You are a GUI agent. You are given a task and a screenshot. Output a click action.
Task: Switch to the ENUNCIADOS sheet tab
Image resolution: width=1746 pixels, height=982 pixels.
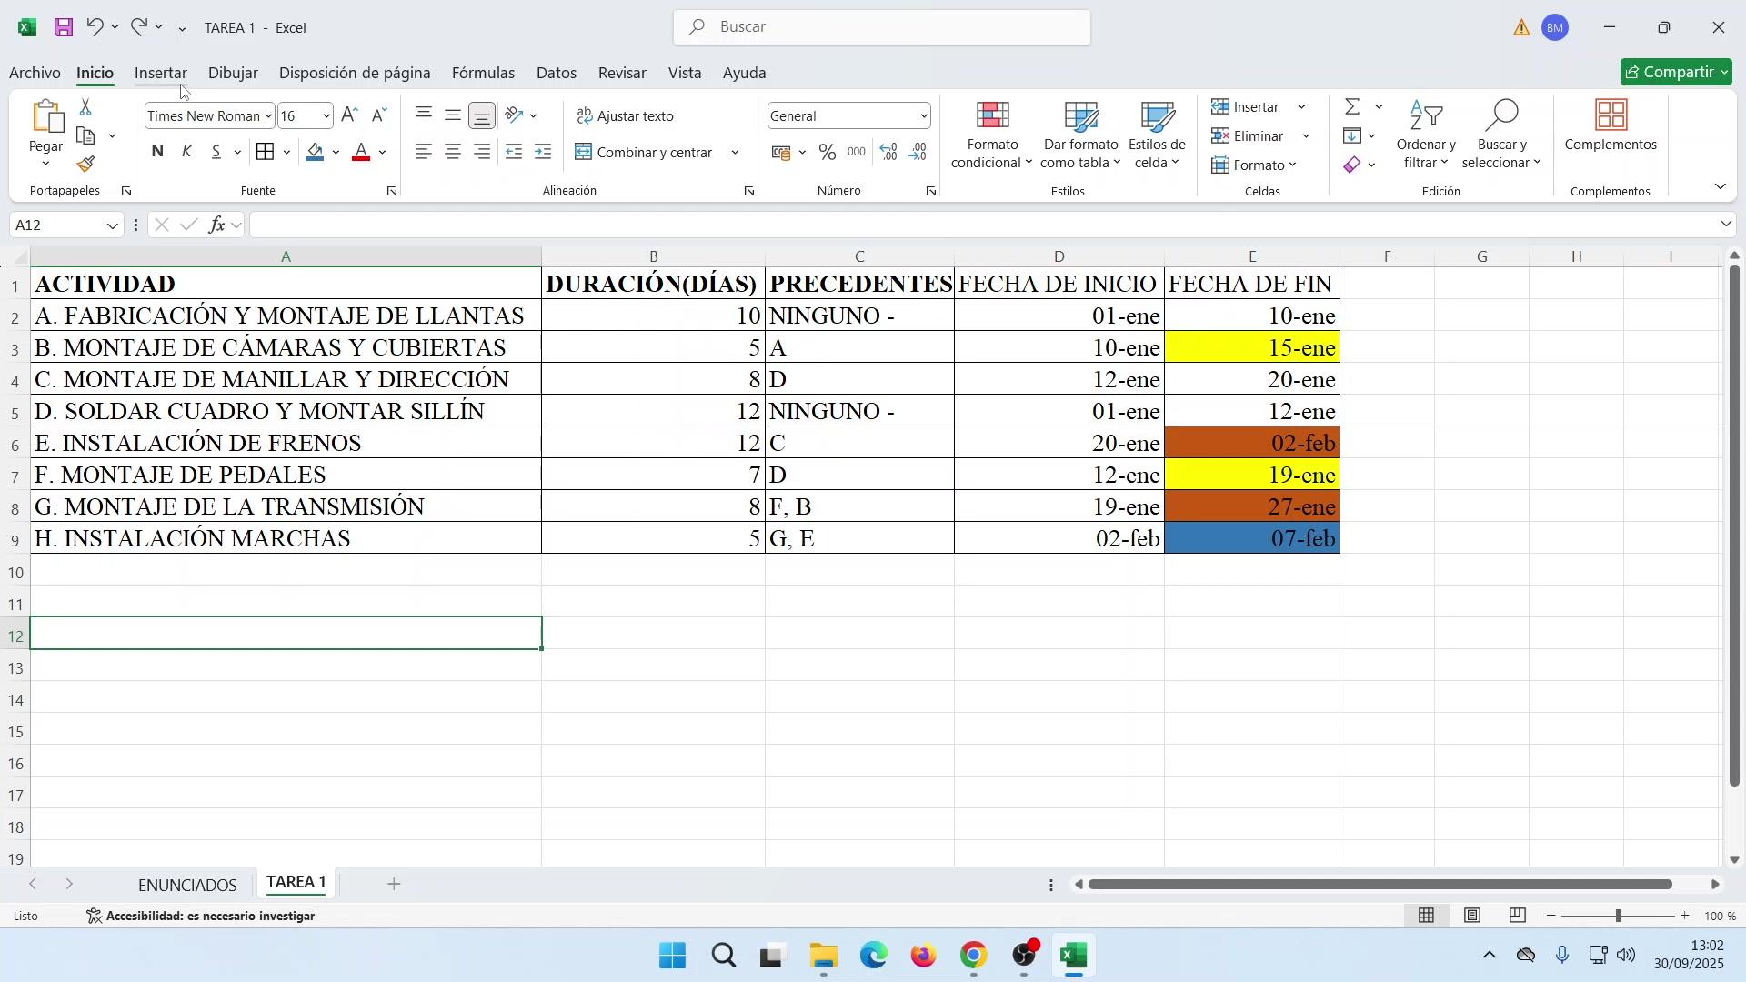187,885
